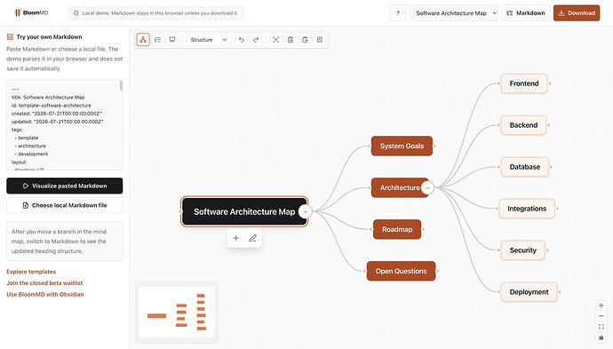Edit the root node with the pencil icon
Viewport: 613px width, 349px height.
click(252, 238)
